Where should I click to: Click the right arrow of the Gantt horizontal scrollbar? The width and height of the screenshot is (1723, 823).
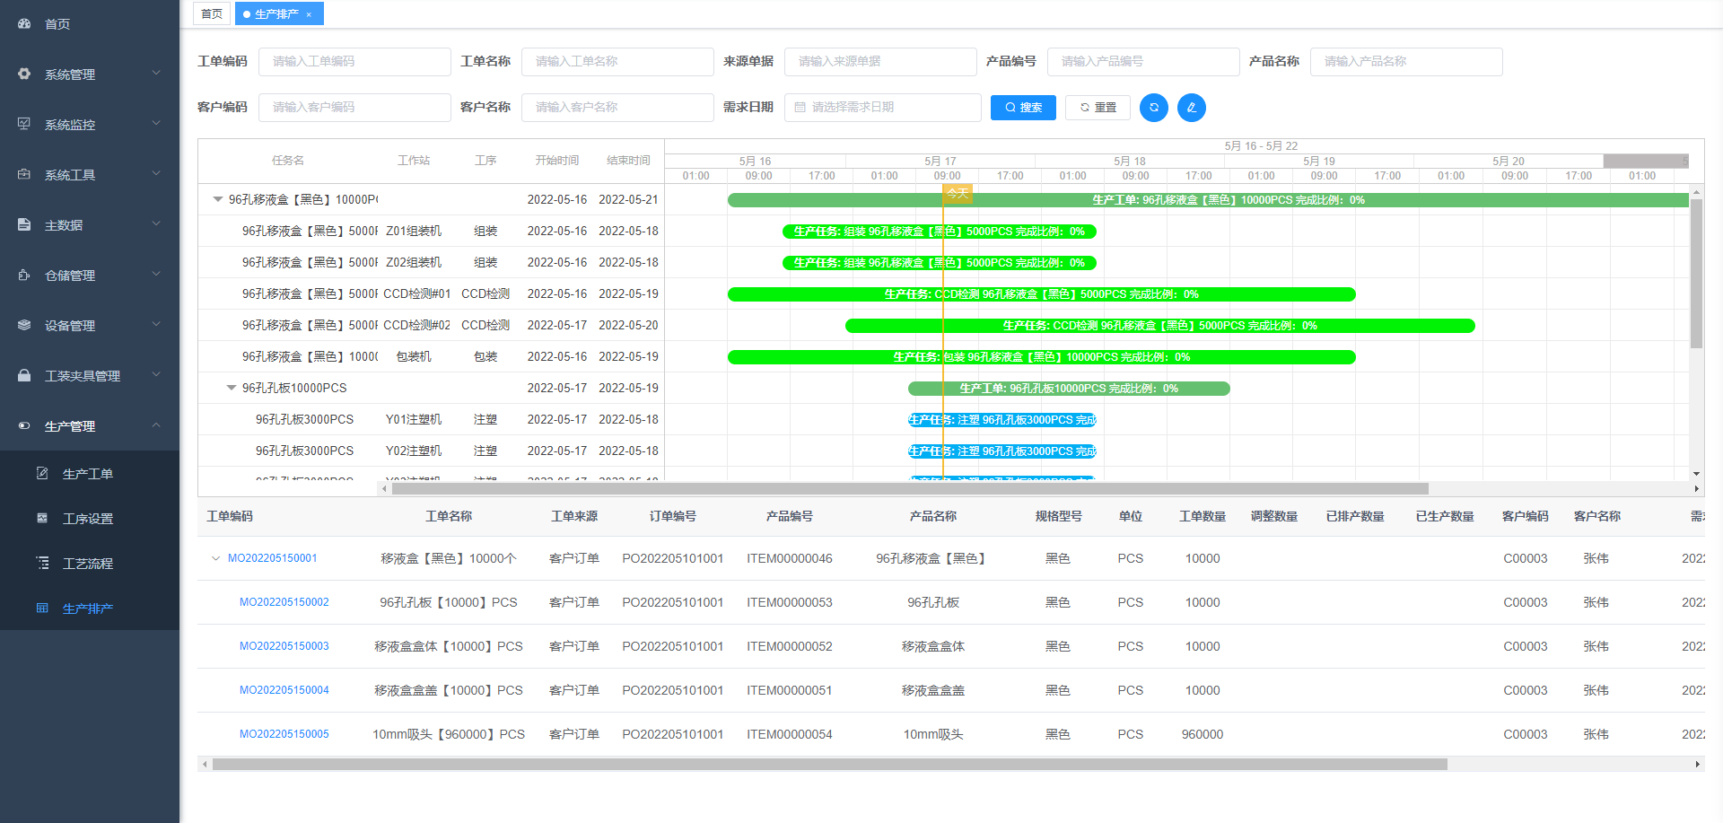pos(1696,489)
